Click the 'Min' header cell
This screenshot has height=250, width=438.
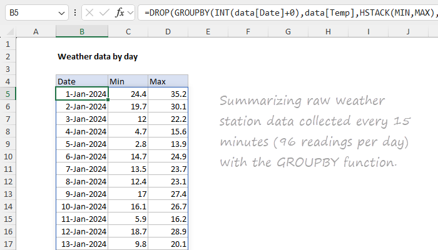128,81
